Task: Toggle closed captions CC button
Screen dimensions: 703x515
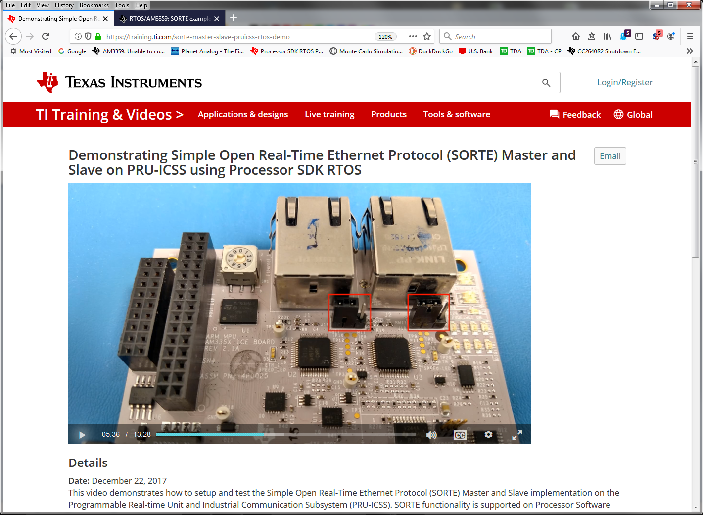Action: click(460, 435)
